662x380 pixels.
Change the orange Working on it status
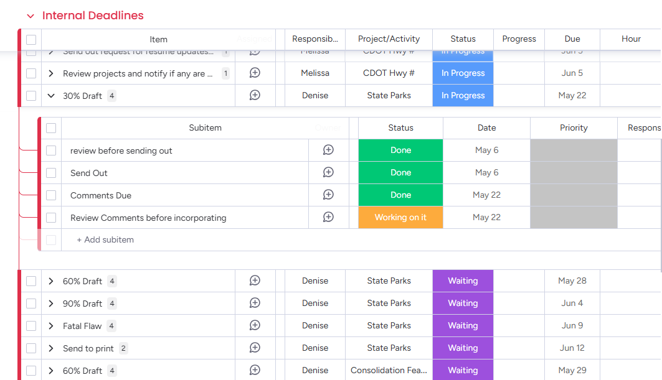400,217
